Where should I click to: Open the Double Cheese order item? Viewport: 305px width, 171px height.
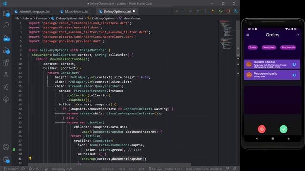pos(272,65)
